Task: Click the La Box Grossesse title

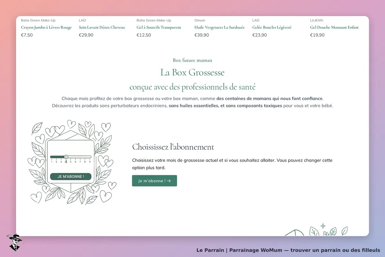Action: click(x=193, y=72)
